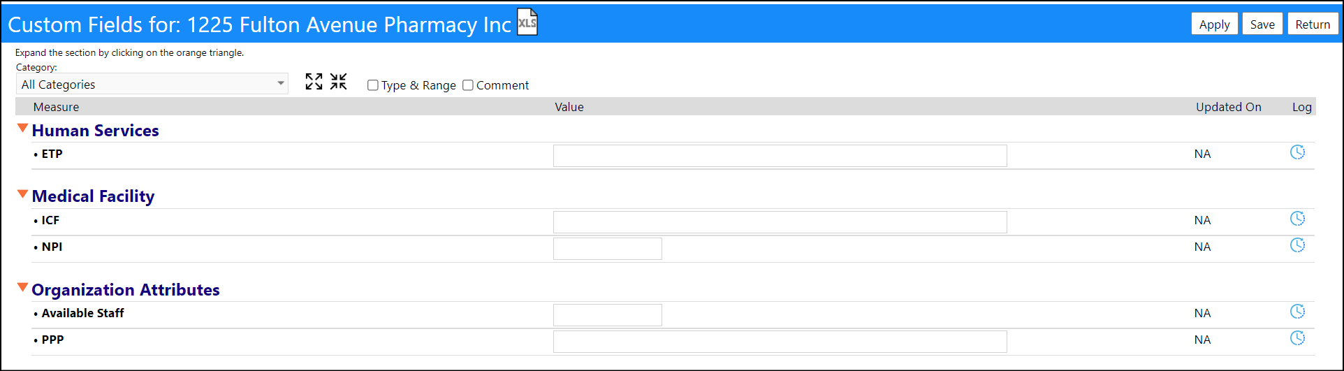This screenshot has height=371, width=1344.
Task: Click the NPI measure label
Action: click(52, 247)
